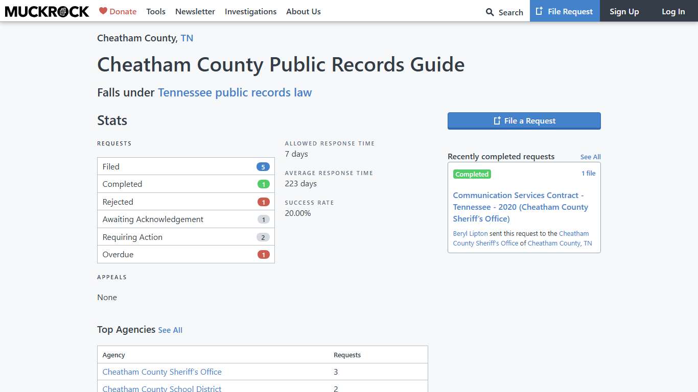Viewport: 698px width, 392px height.
Task: Click the Donate link
Action: (x=118, y=11)
